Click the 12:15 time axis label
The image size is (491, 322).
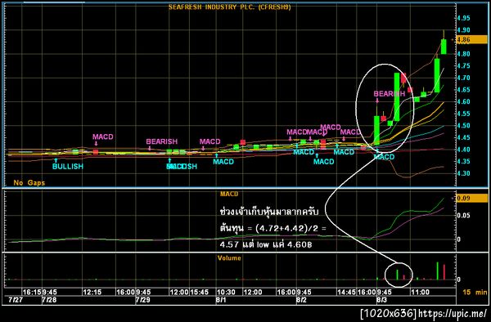pos(92,293)
